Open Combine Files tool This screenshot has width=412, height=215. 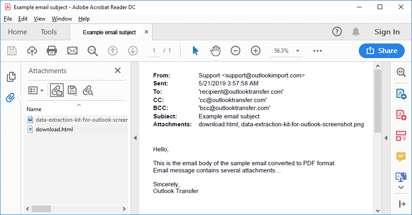pos(401,177)
